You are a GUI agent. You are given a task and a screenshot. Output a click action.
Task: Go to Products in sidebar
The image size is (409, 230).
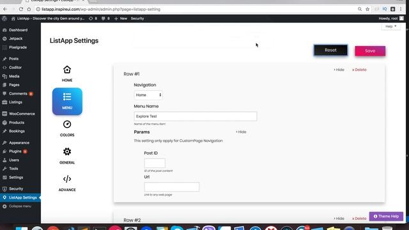[x=17, y=123]
